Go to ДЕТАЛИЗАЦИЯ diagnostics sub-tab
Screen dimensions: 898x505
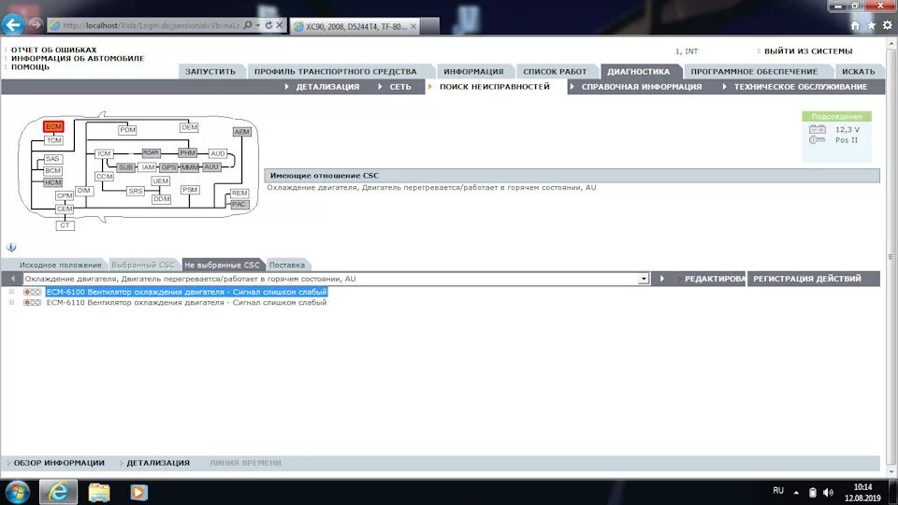pyautogui.click(x=327, y=87)
